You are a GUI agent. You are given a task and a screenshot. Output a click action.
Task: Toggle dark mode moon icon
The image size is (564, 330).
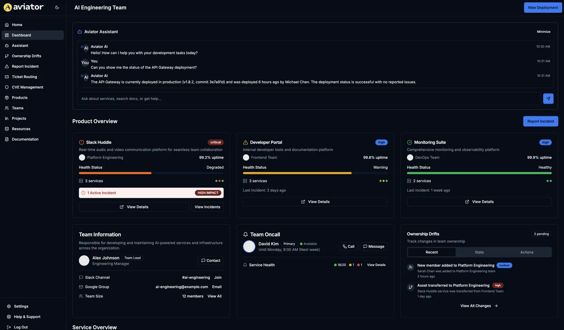(x=57, y=7)
